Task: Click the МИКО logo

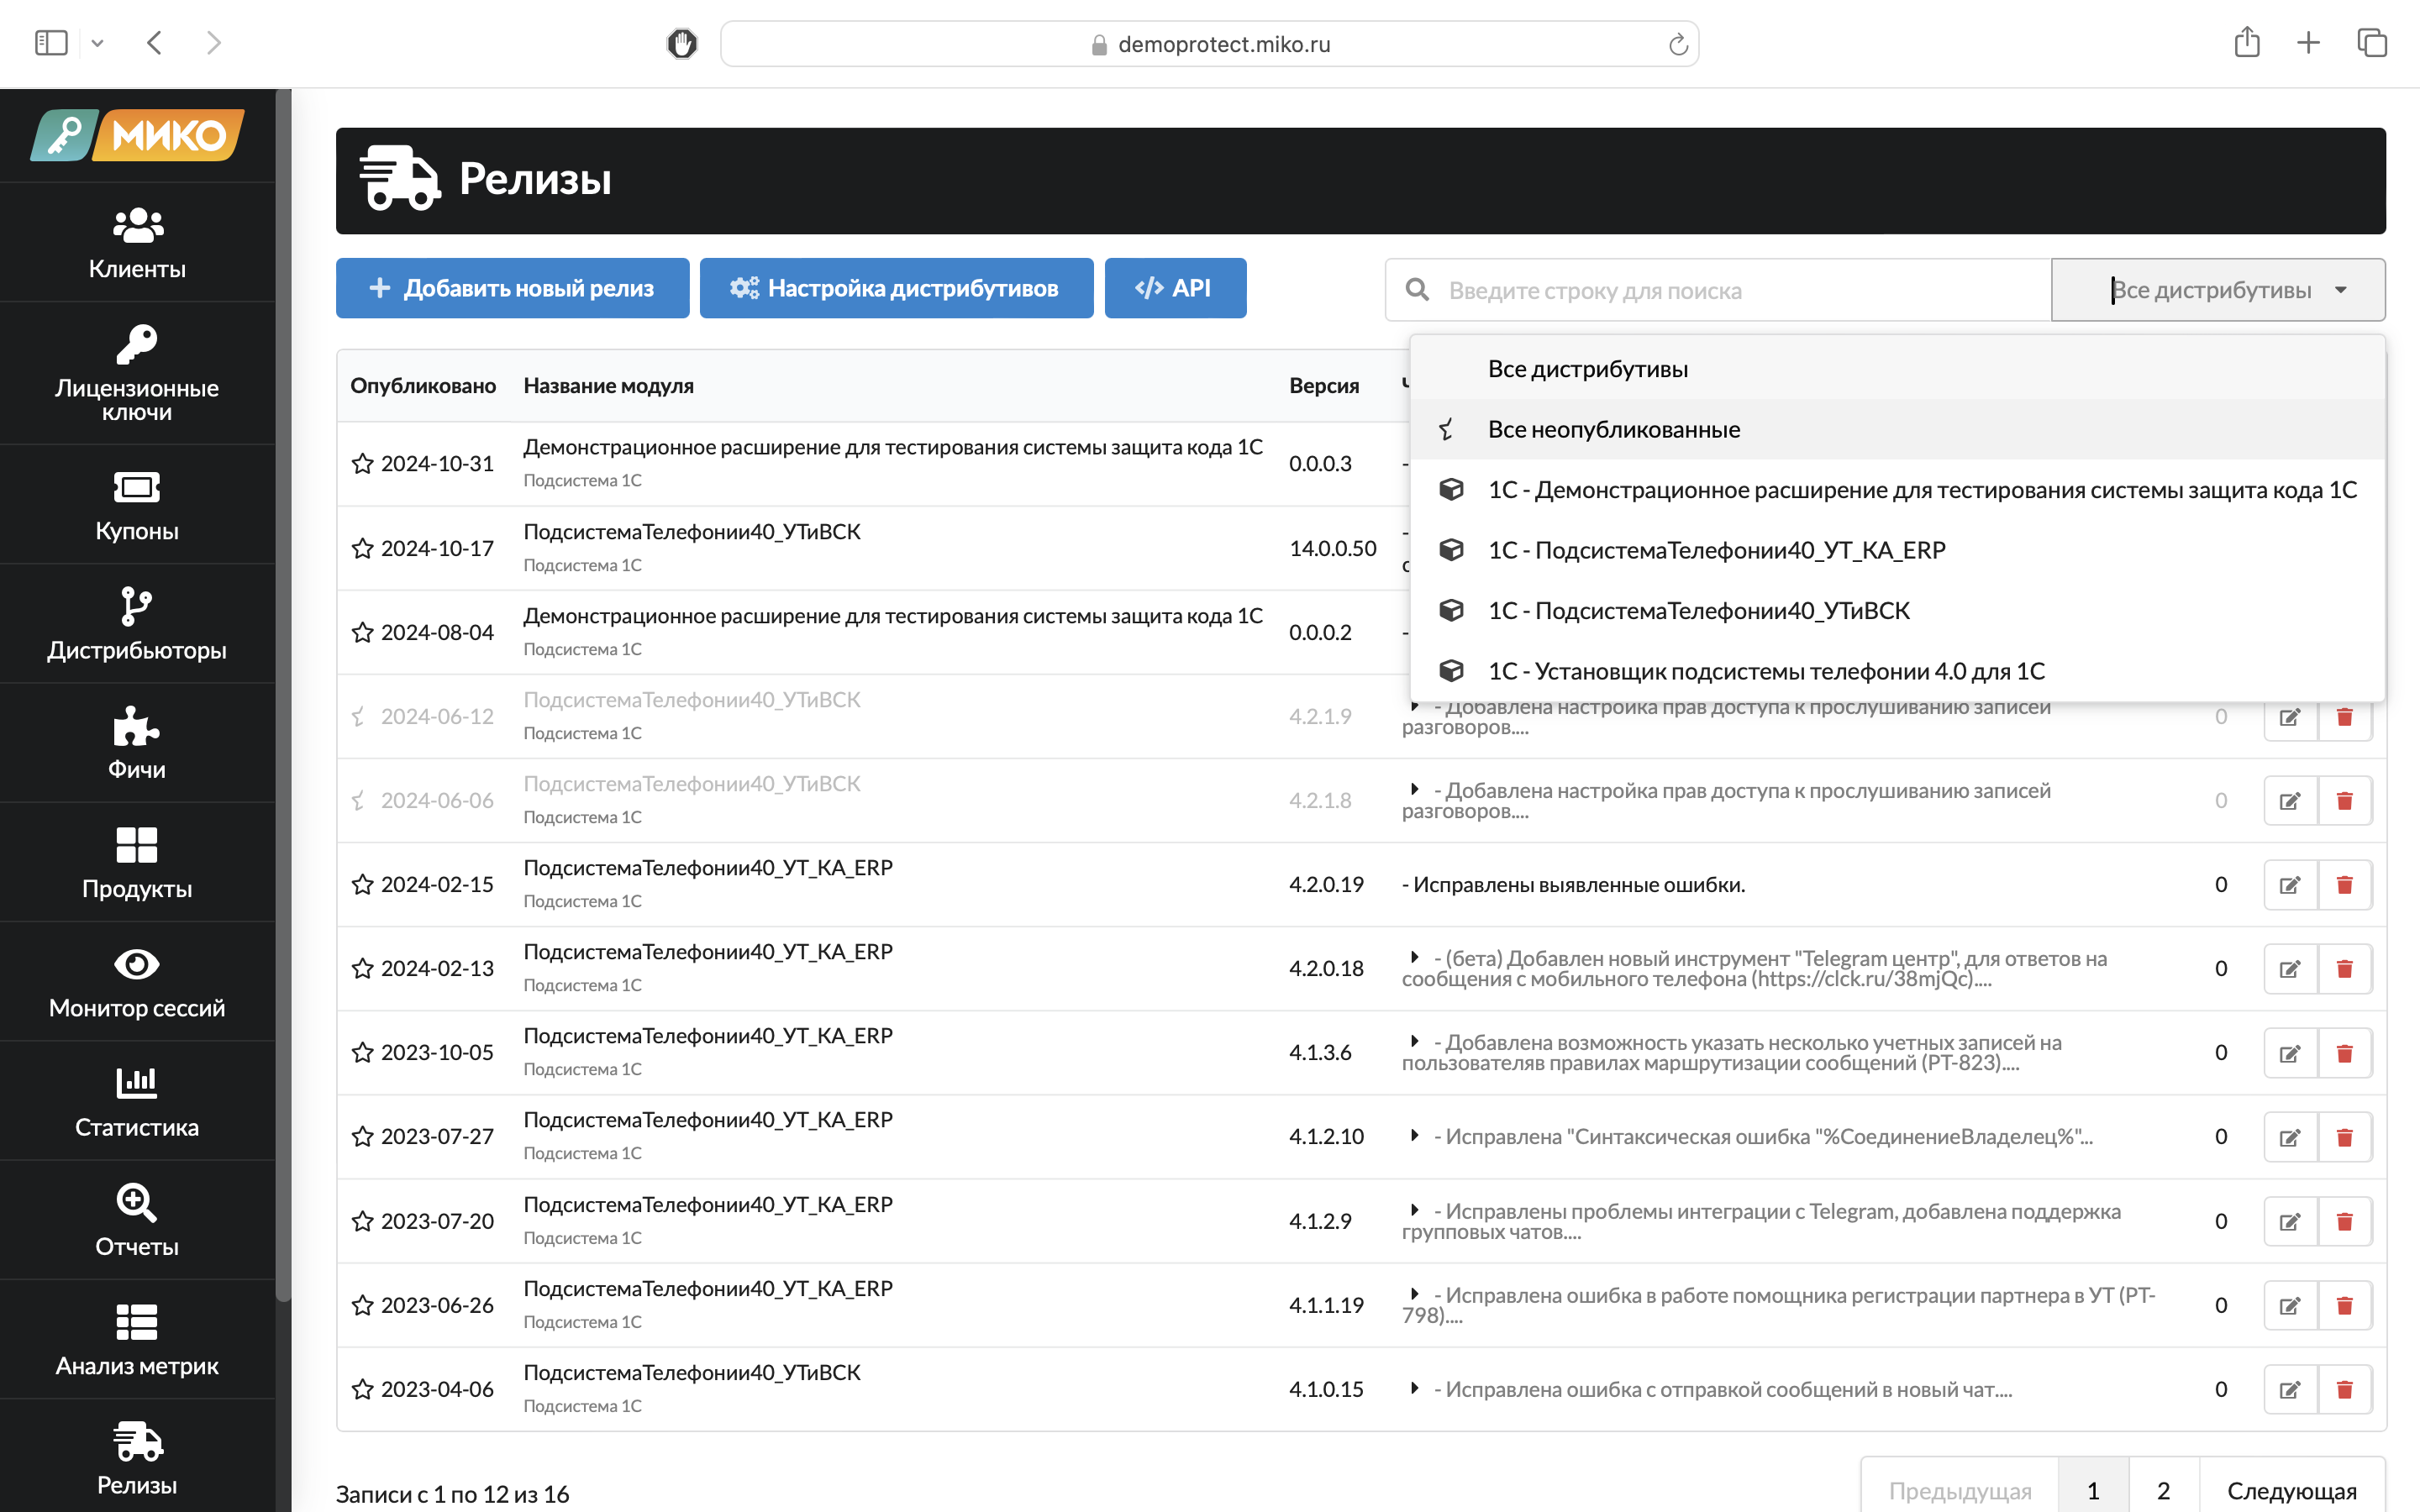Action: 137,135
